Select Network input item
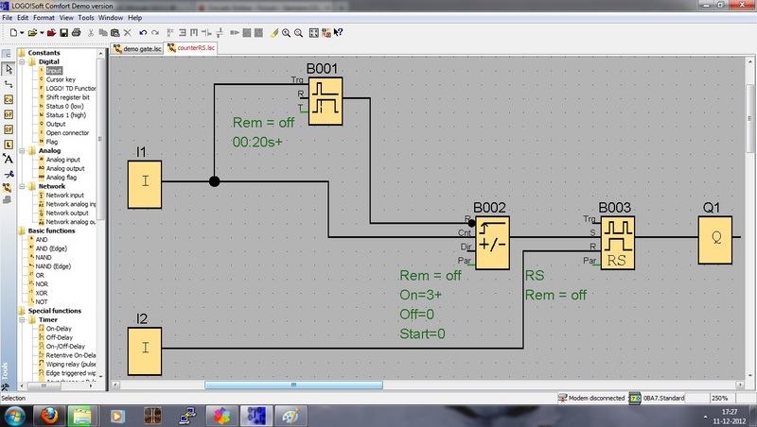This screenshot has height=427, width=757. tap(64, 196)
